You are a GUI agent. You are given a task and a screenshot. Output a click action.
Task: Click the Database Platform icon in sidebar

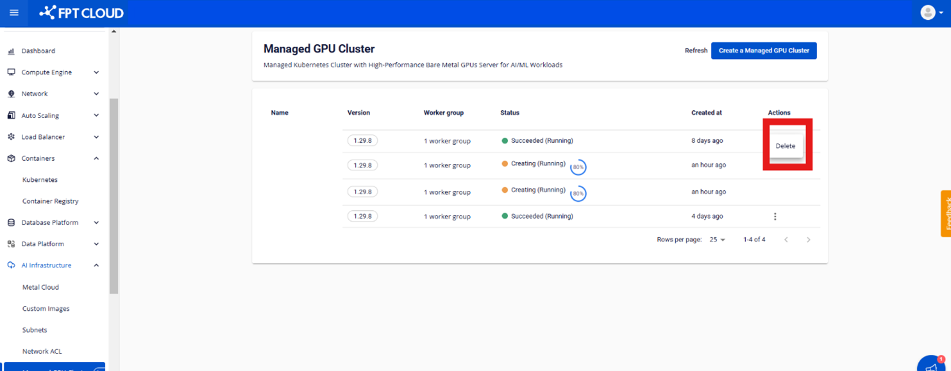pos(11,223)
